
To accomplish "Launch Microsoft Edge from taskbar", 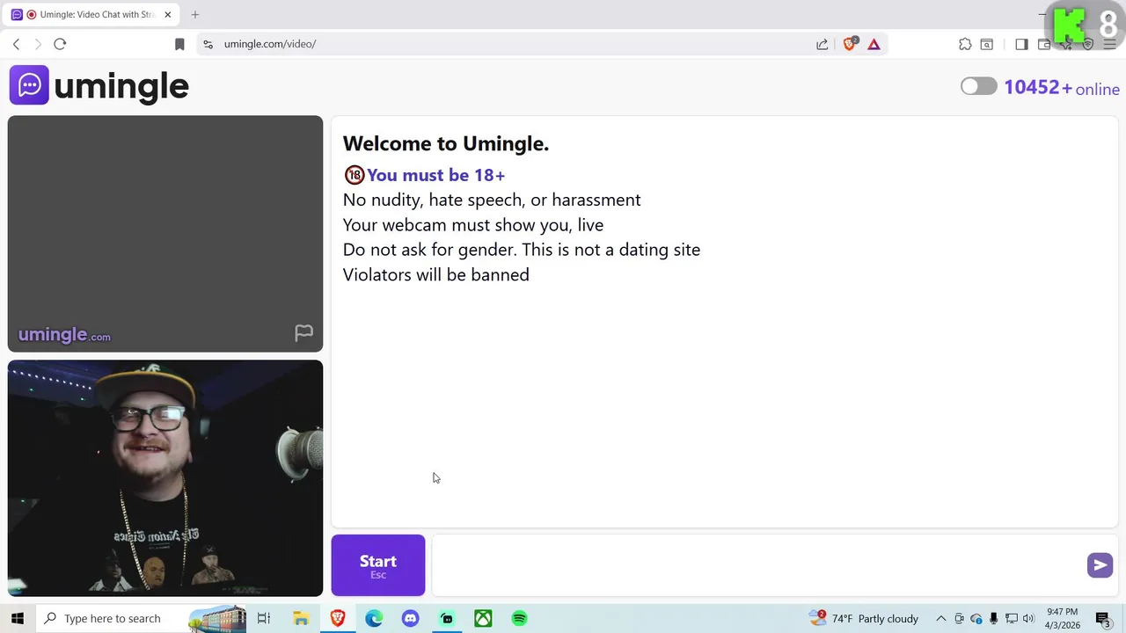I will [x=374, y=618].
